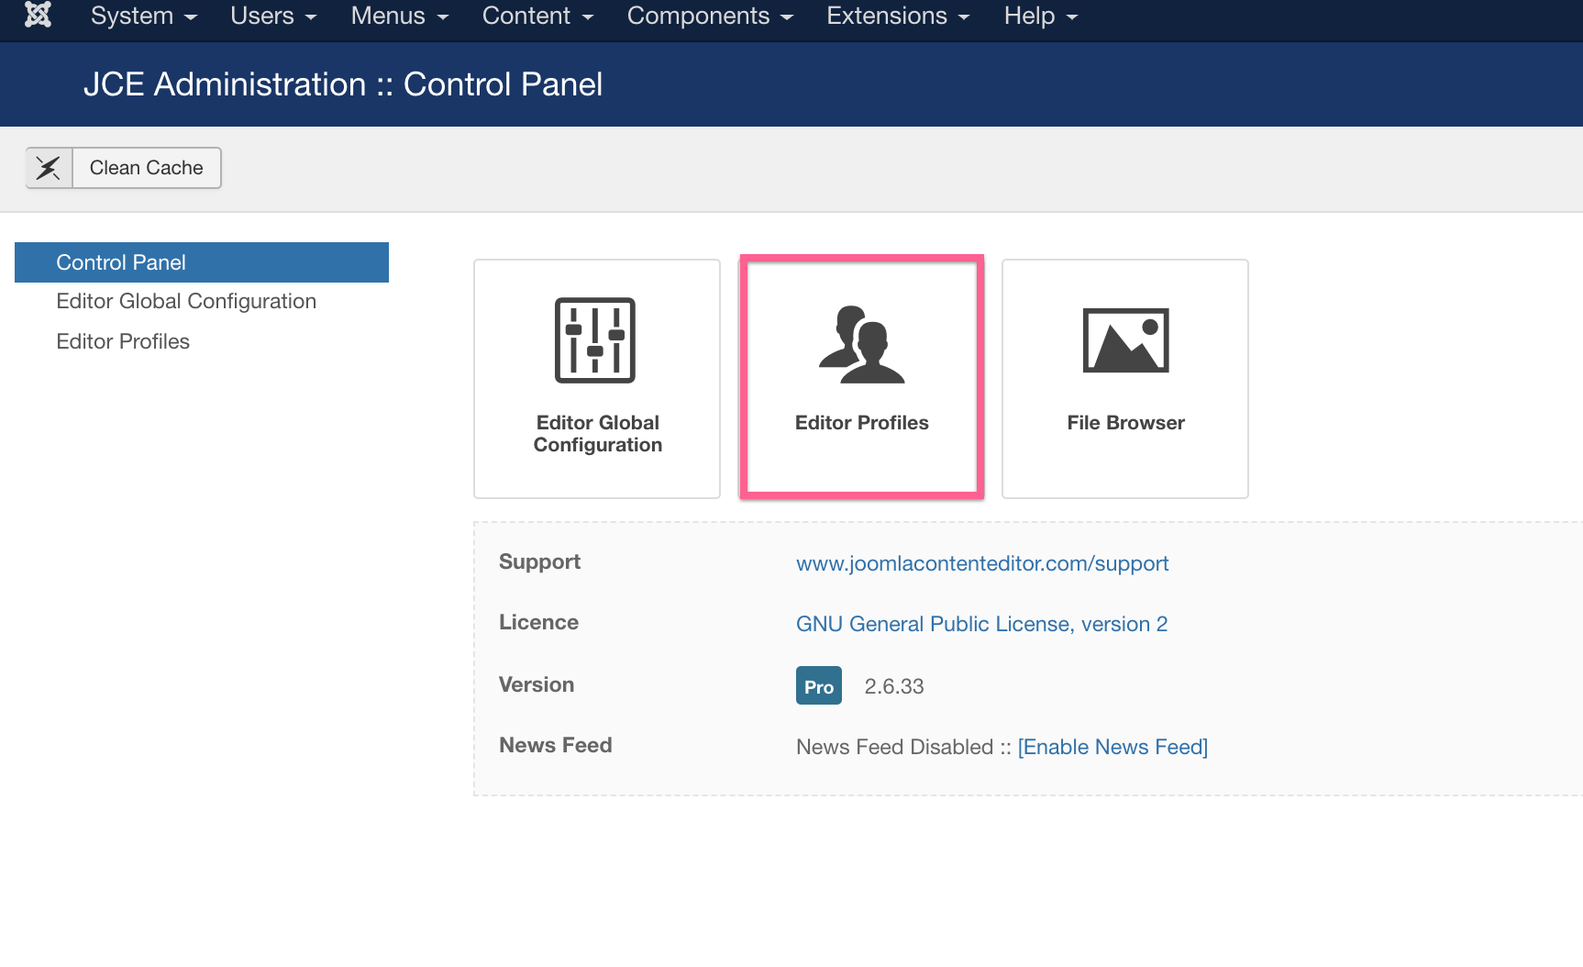Viewport: 1583px width, 967px height.
Task: Click the Users menu dropdown caret
Action: (x=310, y=17)
